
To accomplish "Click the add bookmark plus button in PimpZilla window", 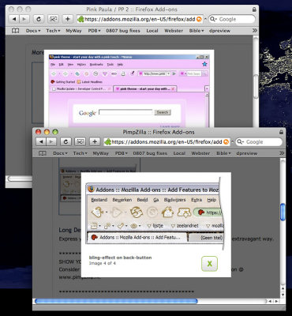I will click(x=95, y=142).
